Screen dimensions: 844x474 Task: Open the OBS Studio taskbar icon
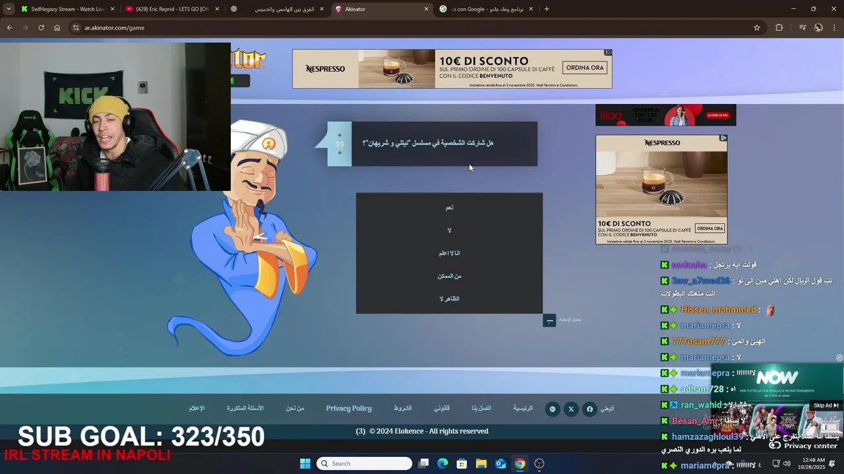[x=539, y=463]
